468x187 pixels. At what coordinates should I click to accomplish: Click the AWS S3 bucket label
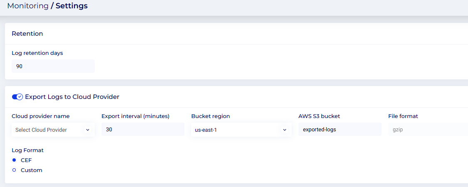click(319, 116)
